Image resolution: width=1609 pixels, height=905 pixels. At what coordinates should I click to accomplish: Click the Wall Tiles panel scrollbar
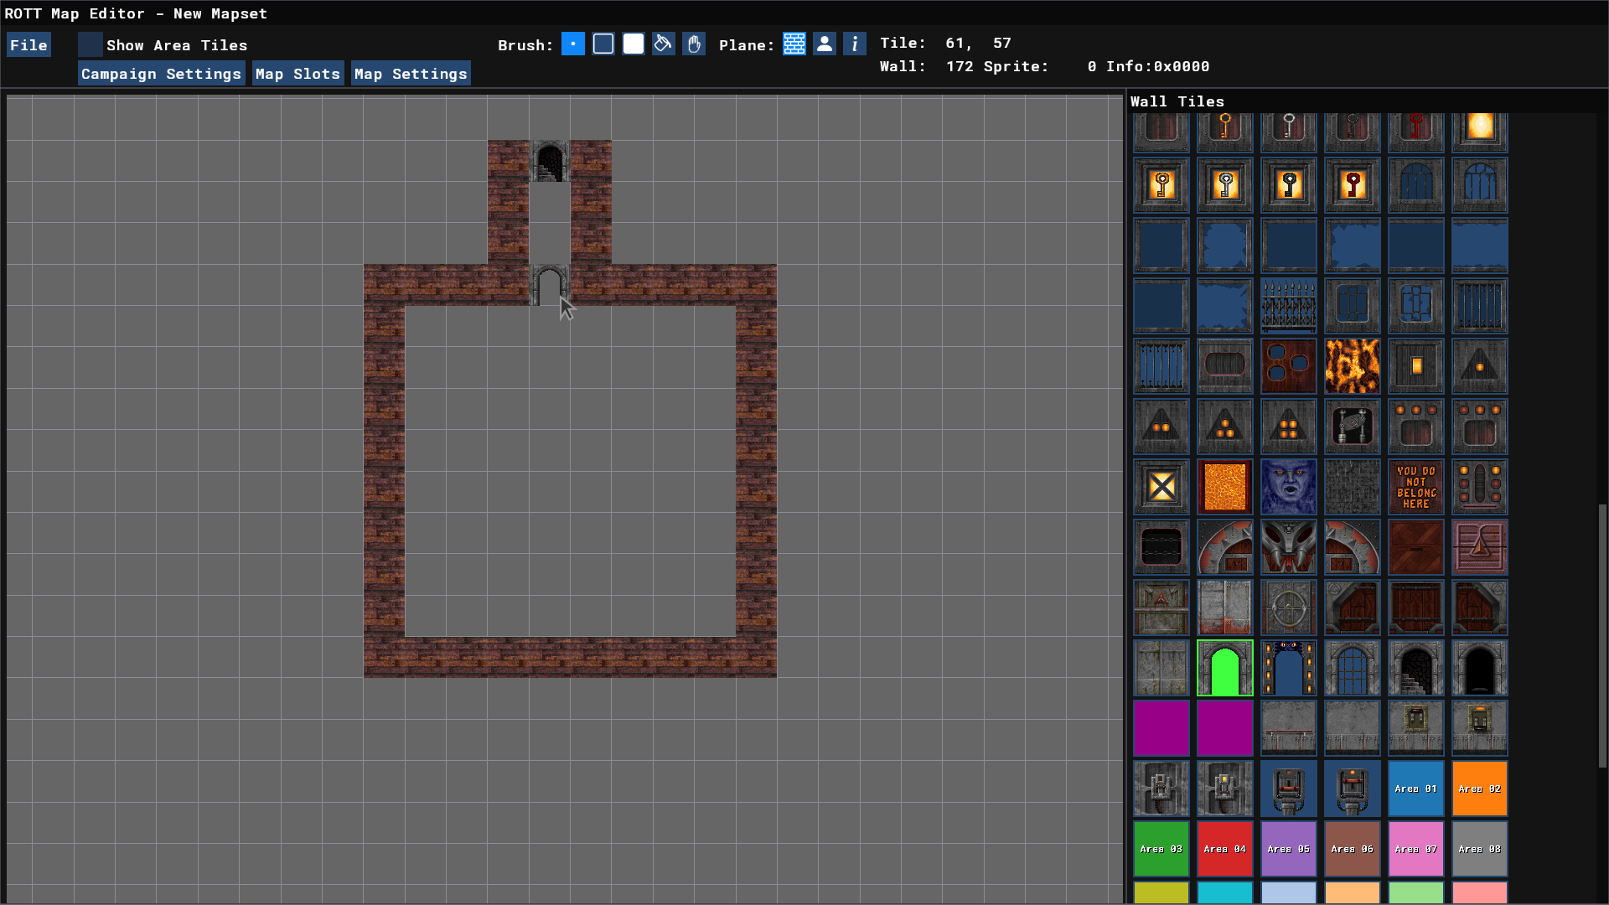[x=1602, y=637]
